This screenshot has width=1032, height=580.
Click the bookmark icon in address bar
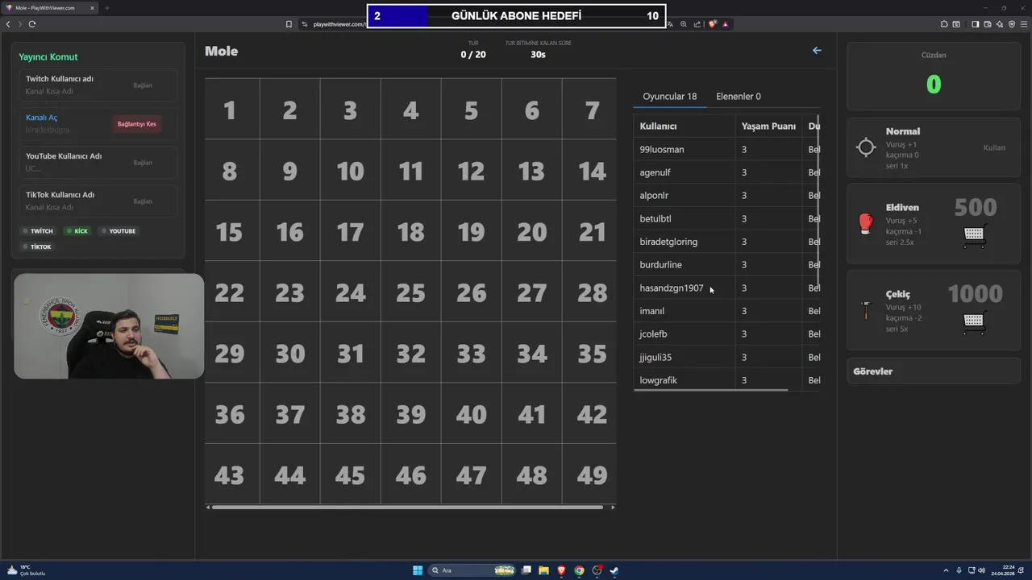tap(289, 24)
